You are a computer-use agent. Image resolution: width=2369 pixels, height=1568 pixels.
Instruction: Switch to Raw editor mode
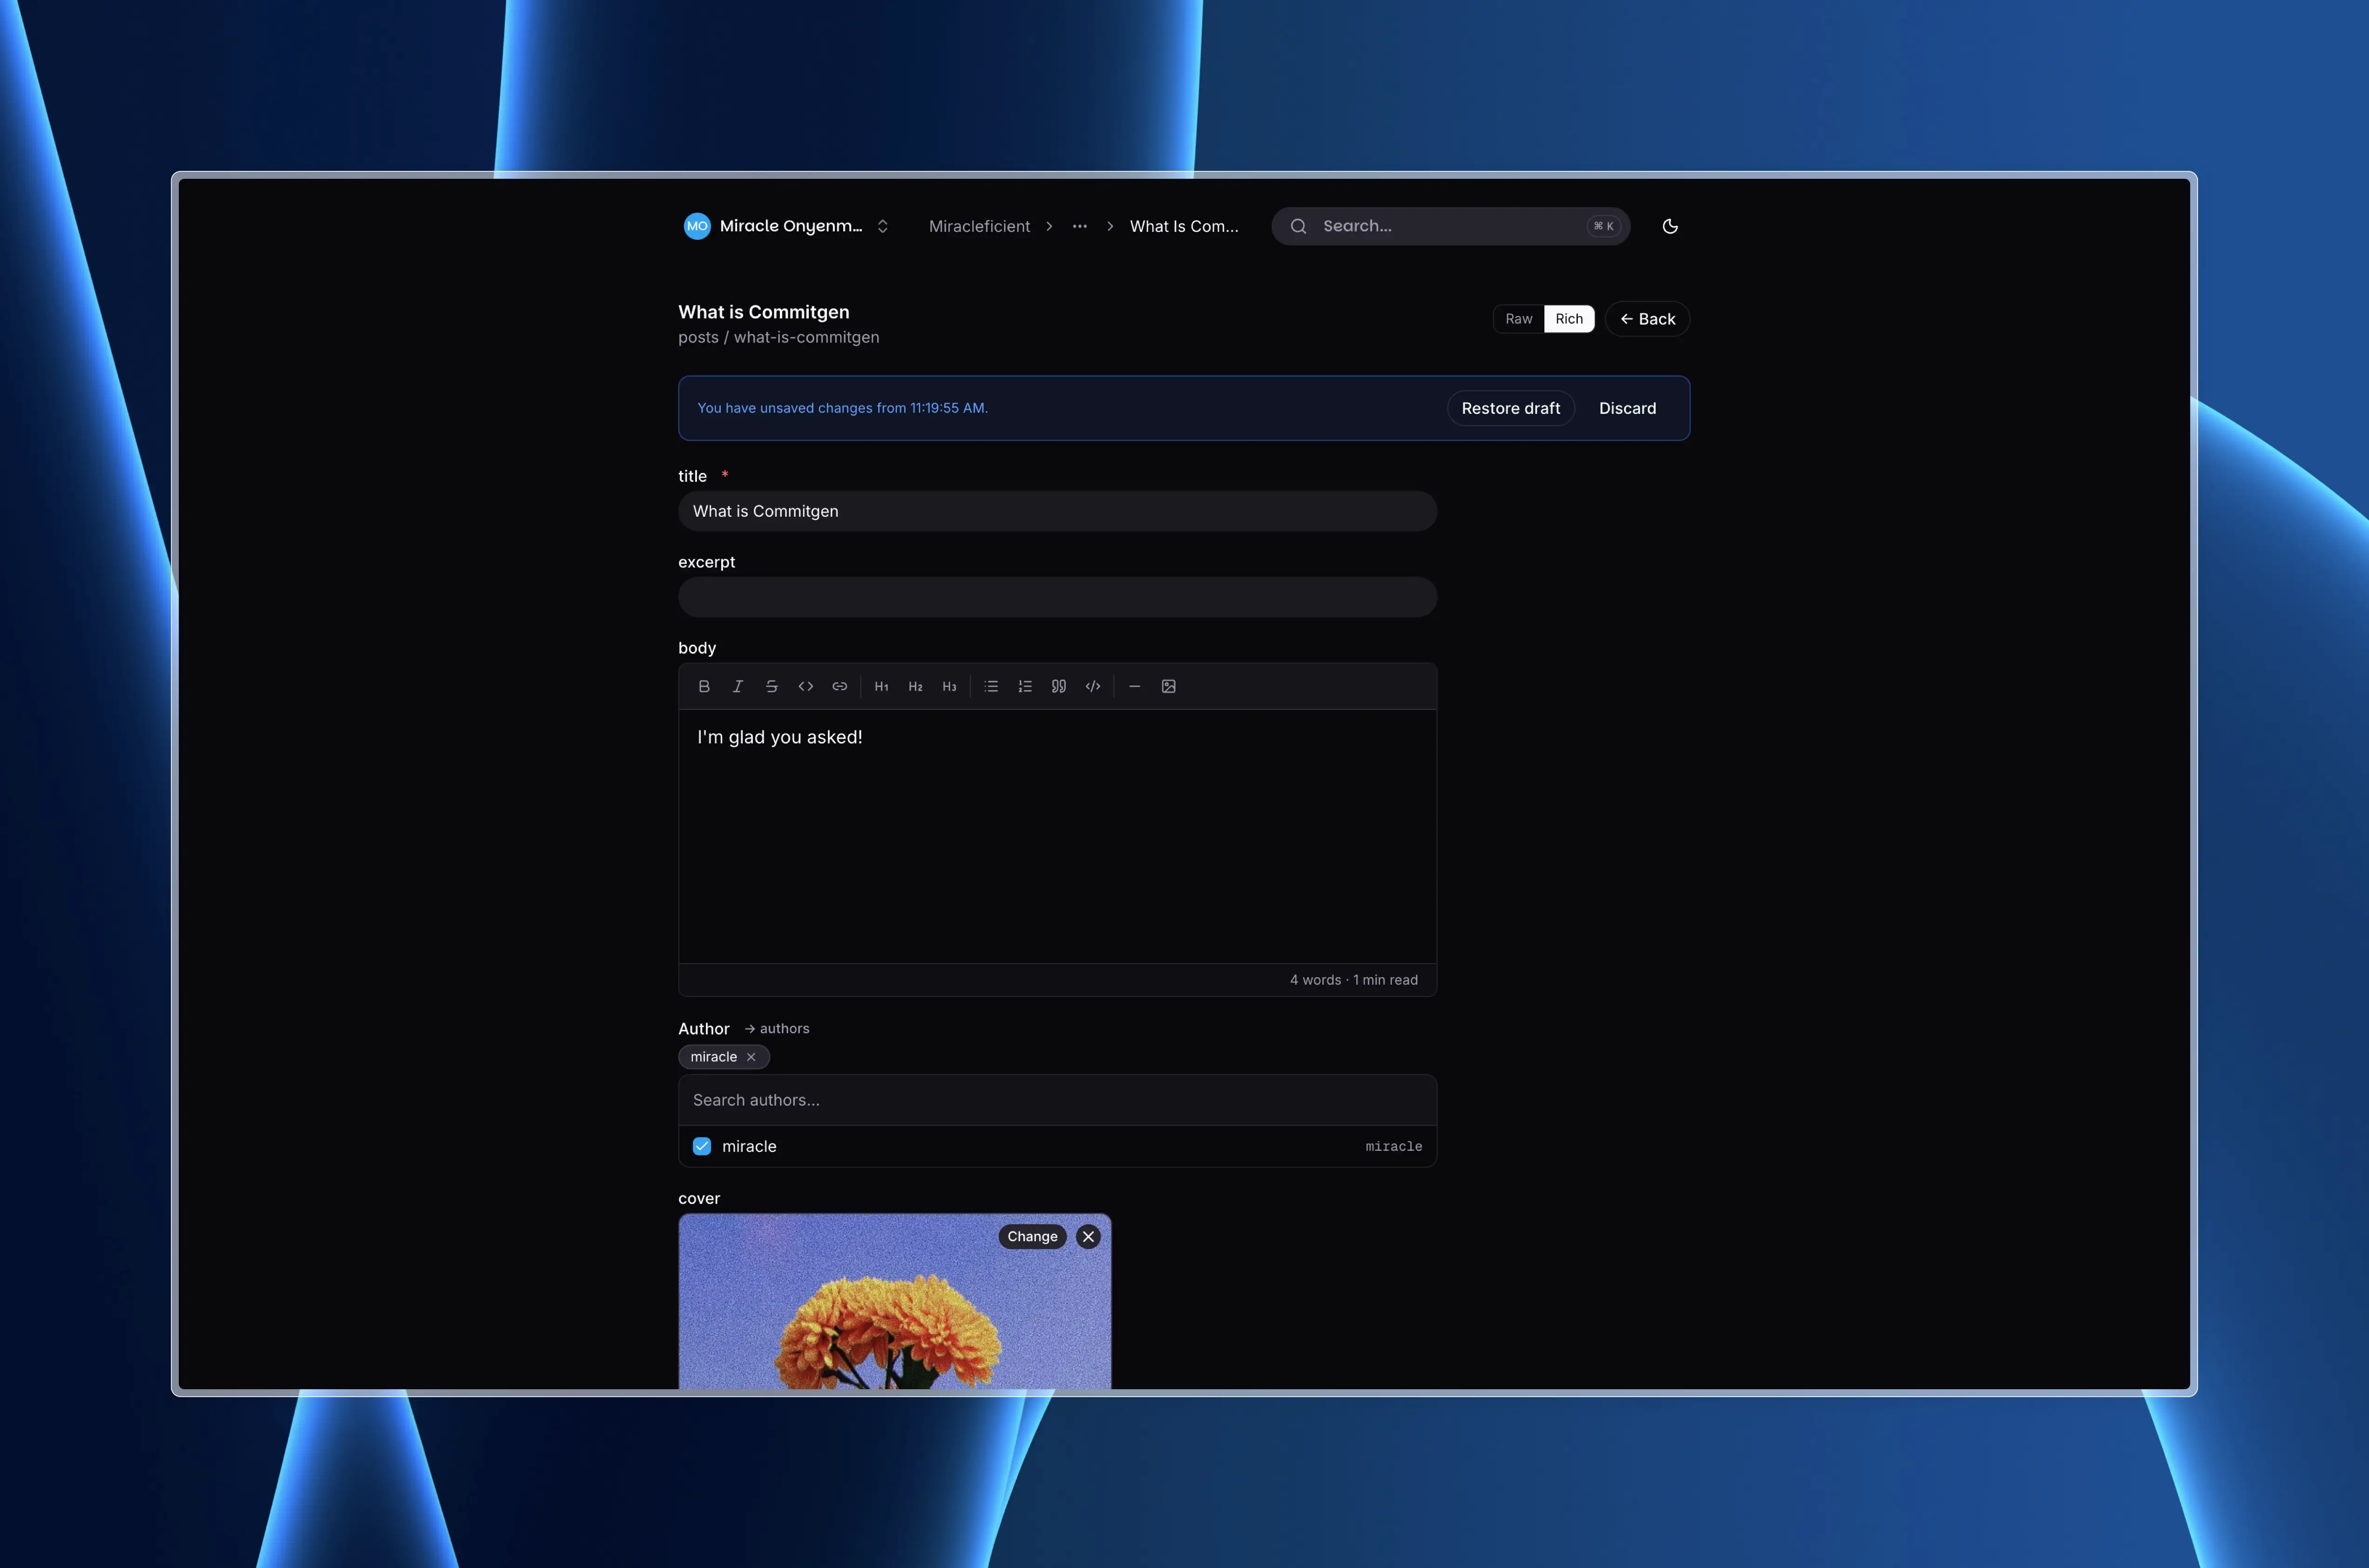1518,319
